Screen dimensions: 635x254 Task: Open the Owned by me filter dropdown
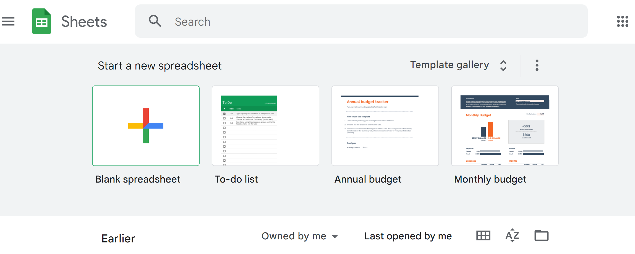point(300,236)
